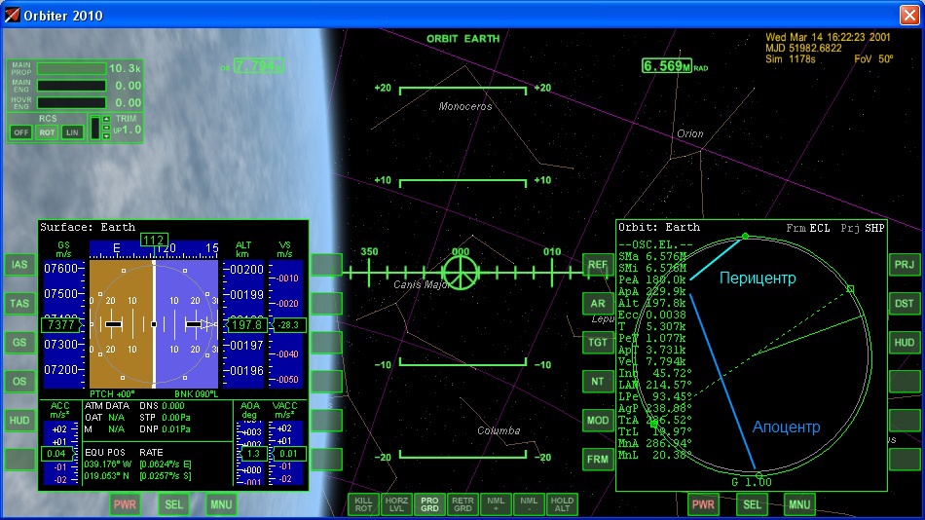Image resolution: width=925 pixels, height=520 pixels.
Task: Open MNU below the Orbit MFD
Action: (x=799, y=504)
